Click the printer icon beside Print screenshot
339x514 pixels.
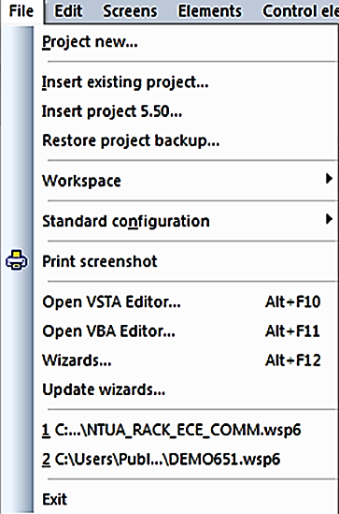(17, 260)
